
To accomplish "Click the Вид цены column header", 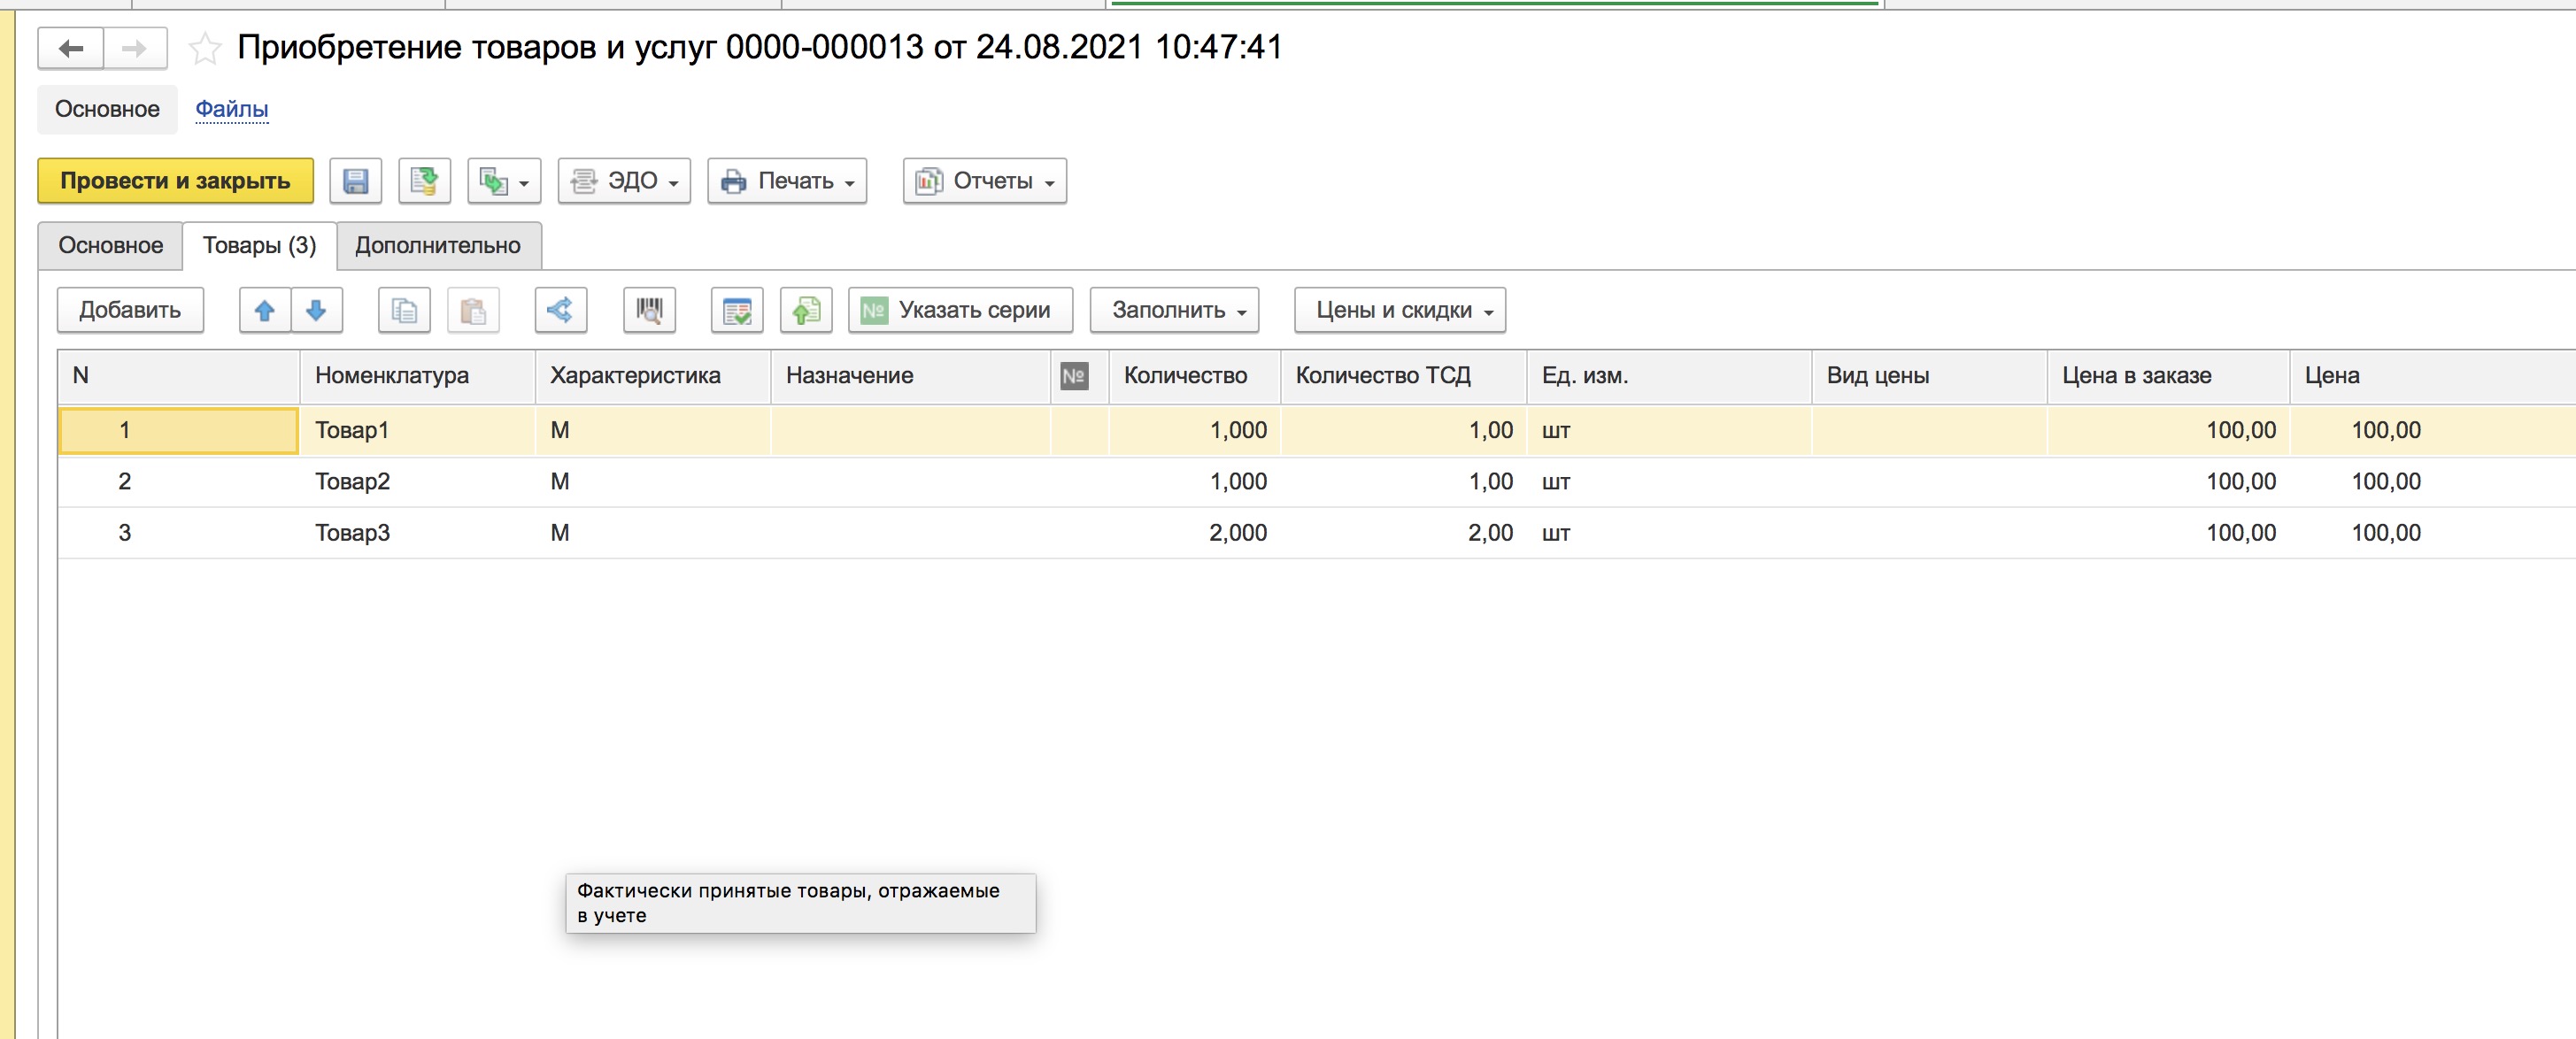I will click(1929, 376).
